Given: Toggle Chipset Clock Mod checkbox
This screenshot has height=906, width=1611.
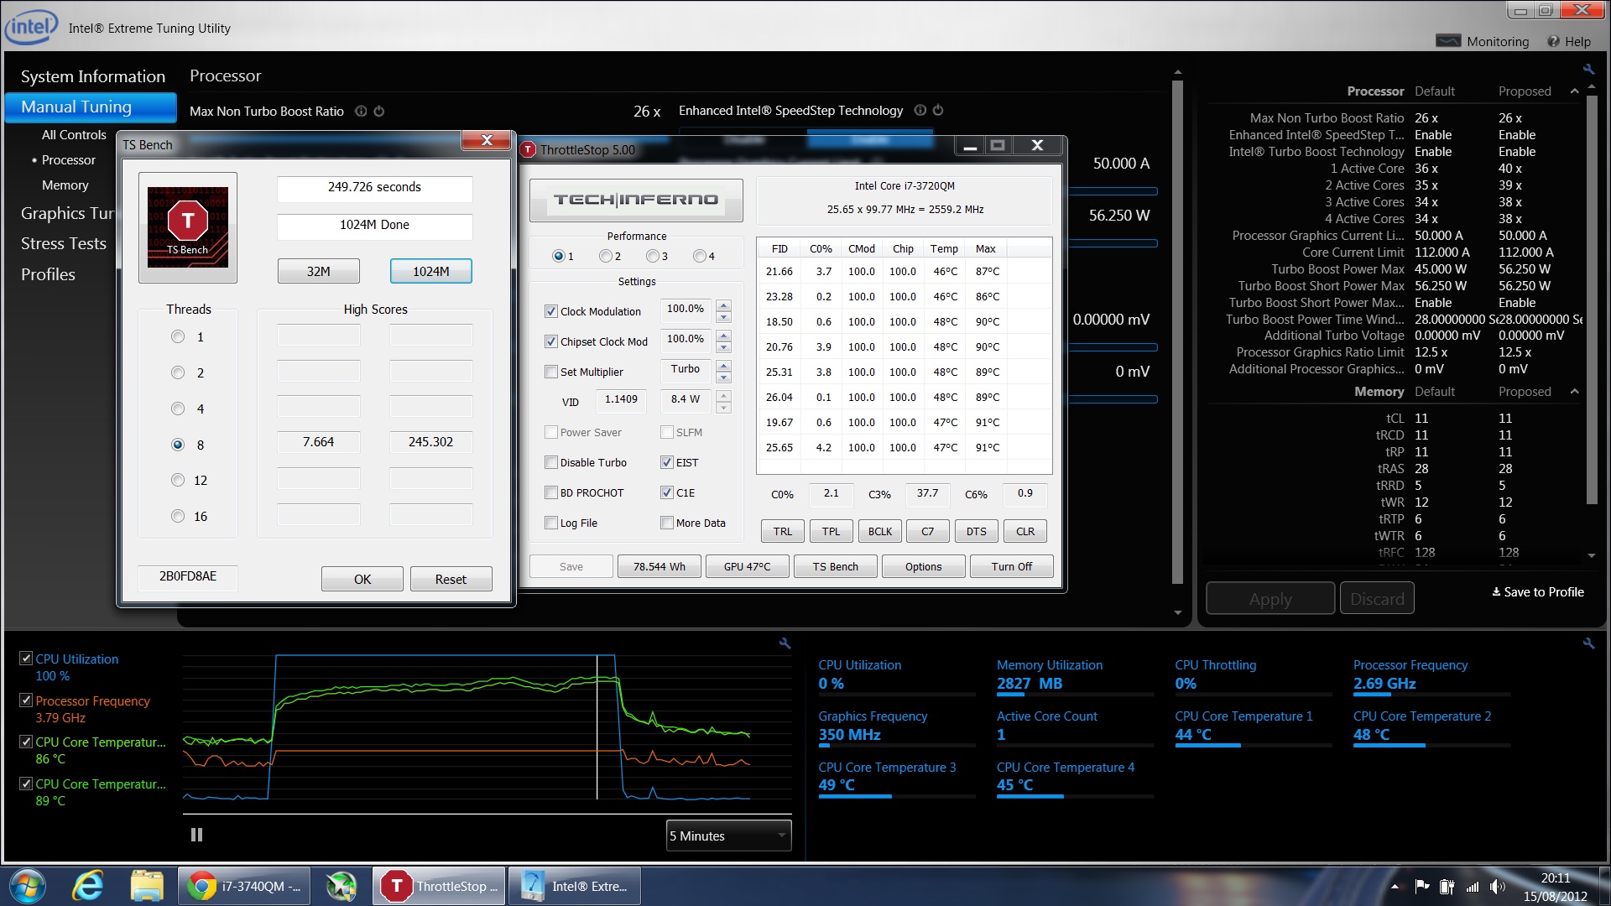Looking at the screenshot, I should [x=551, y=341].
